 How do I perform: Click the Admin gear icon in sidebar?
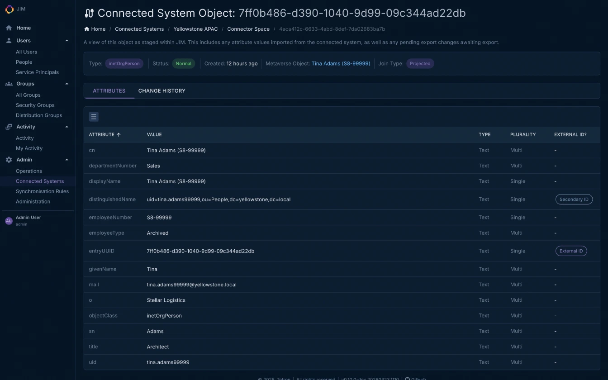(8, 159)
